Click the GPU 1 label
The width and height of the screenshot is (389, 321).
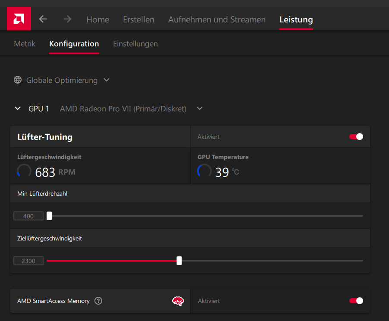tap(39, 109)
